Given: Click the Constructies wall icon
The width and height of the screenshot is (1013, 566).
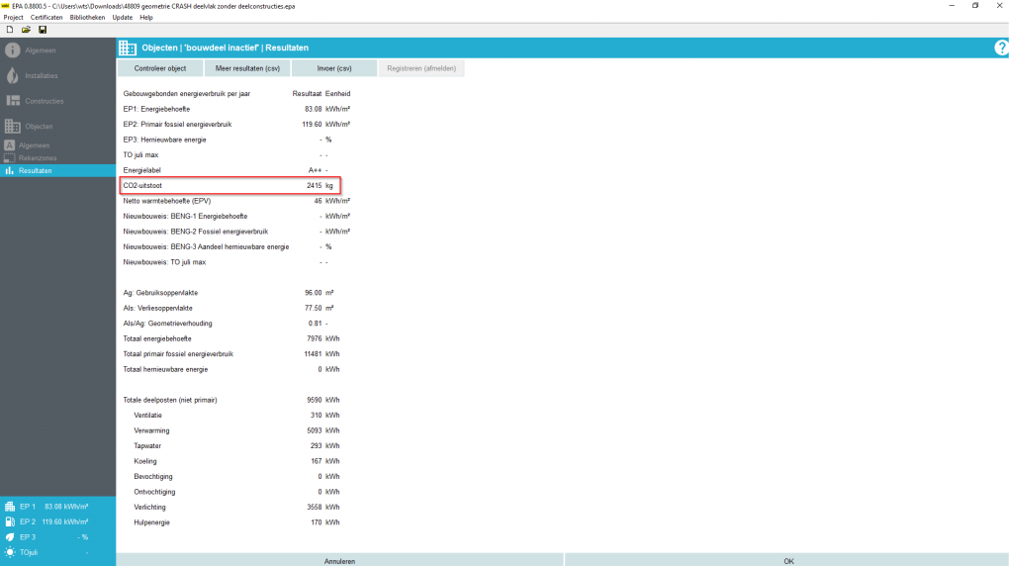Looking at the screenshot, I should point(13,101).
